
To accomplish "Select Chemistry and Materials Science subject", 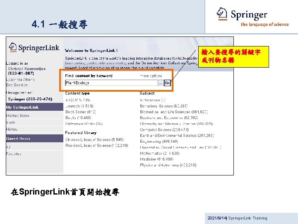I will pos(176,124).
